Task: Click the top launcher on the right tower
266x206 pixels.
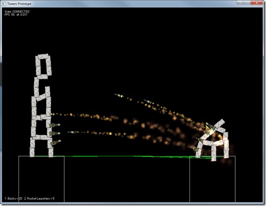Action: pos(211,126)
